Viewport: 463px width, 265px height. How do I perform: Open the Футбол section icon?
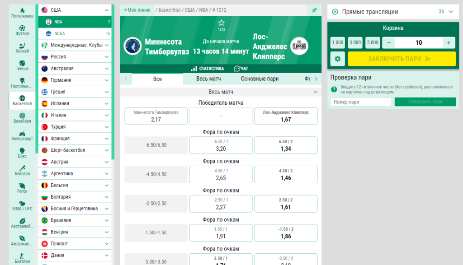[22, 30]
